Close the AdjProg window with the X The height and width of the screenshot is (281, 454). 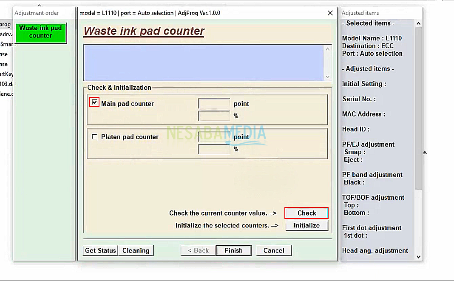[x=330, y=13]
